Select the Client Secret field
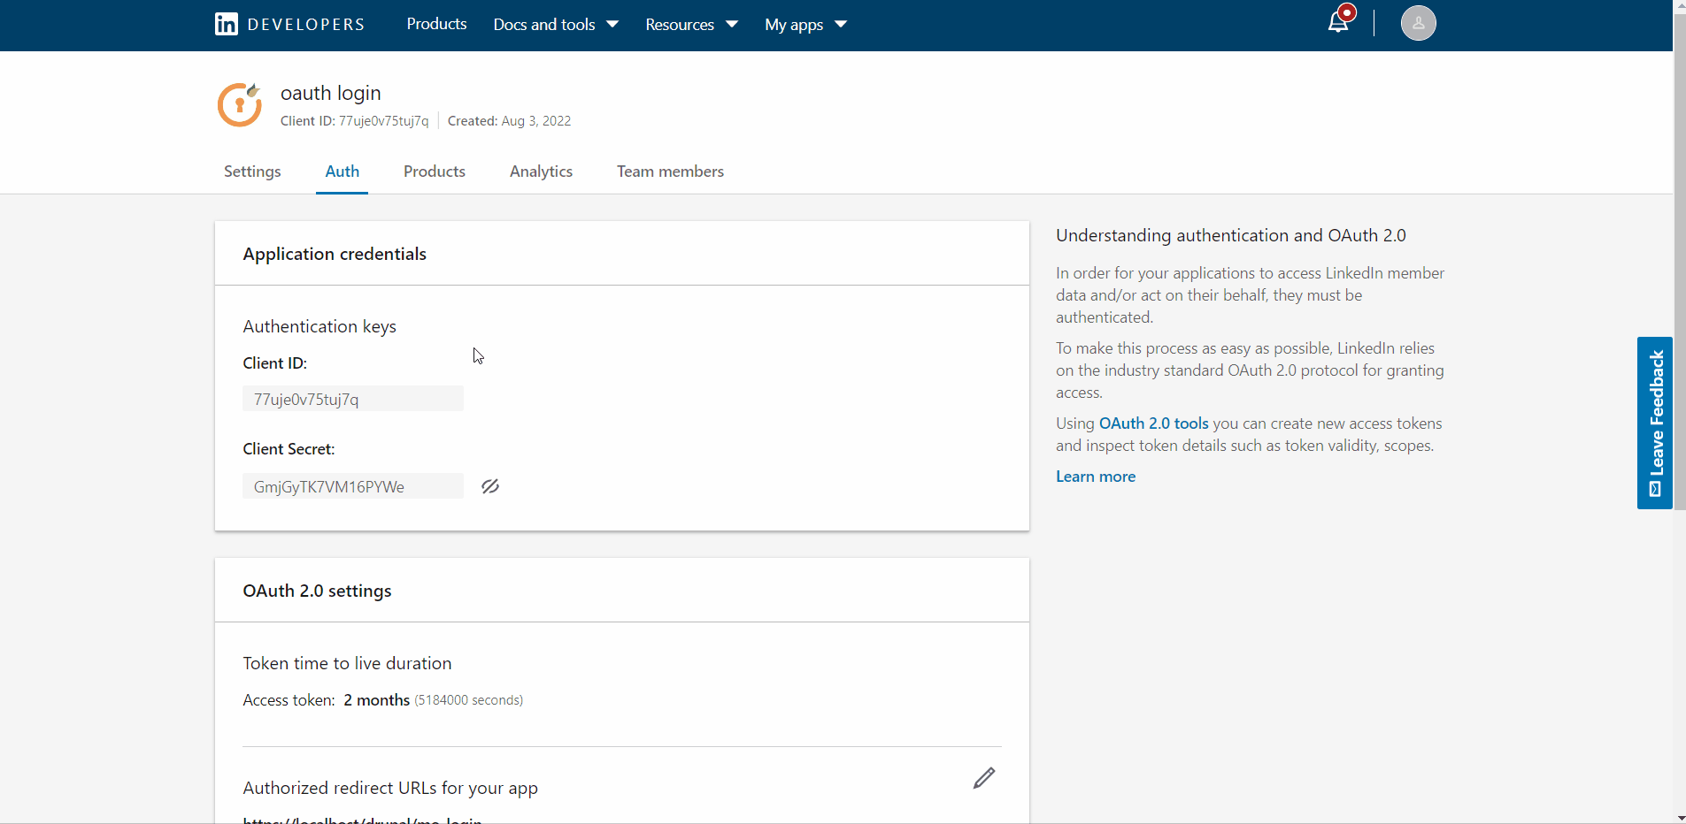Screen dimensions: 1686x824 coord(352,486)
